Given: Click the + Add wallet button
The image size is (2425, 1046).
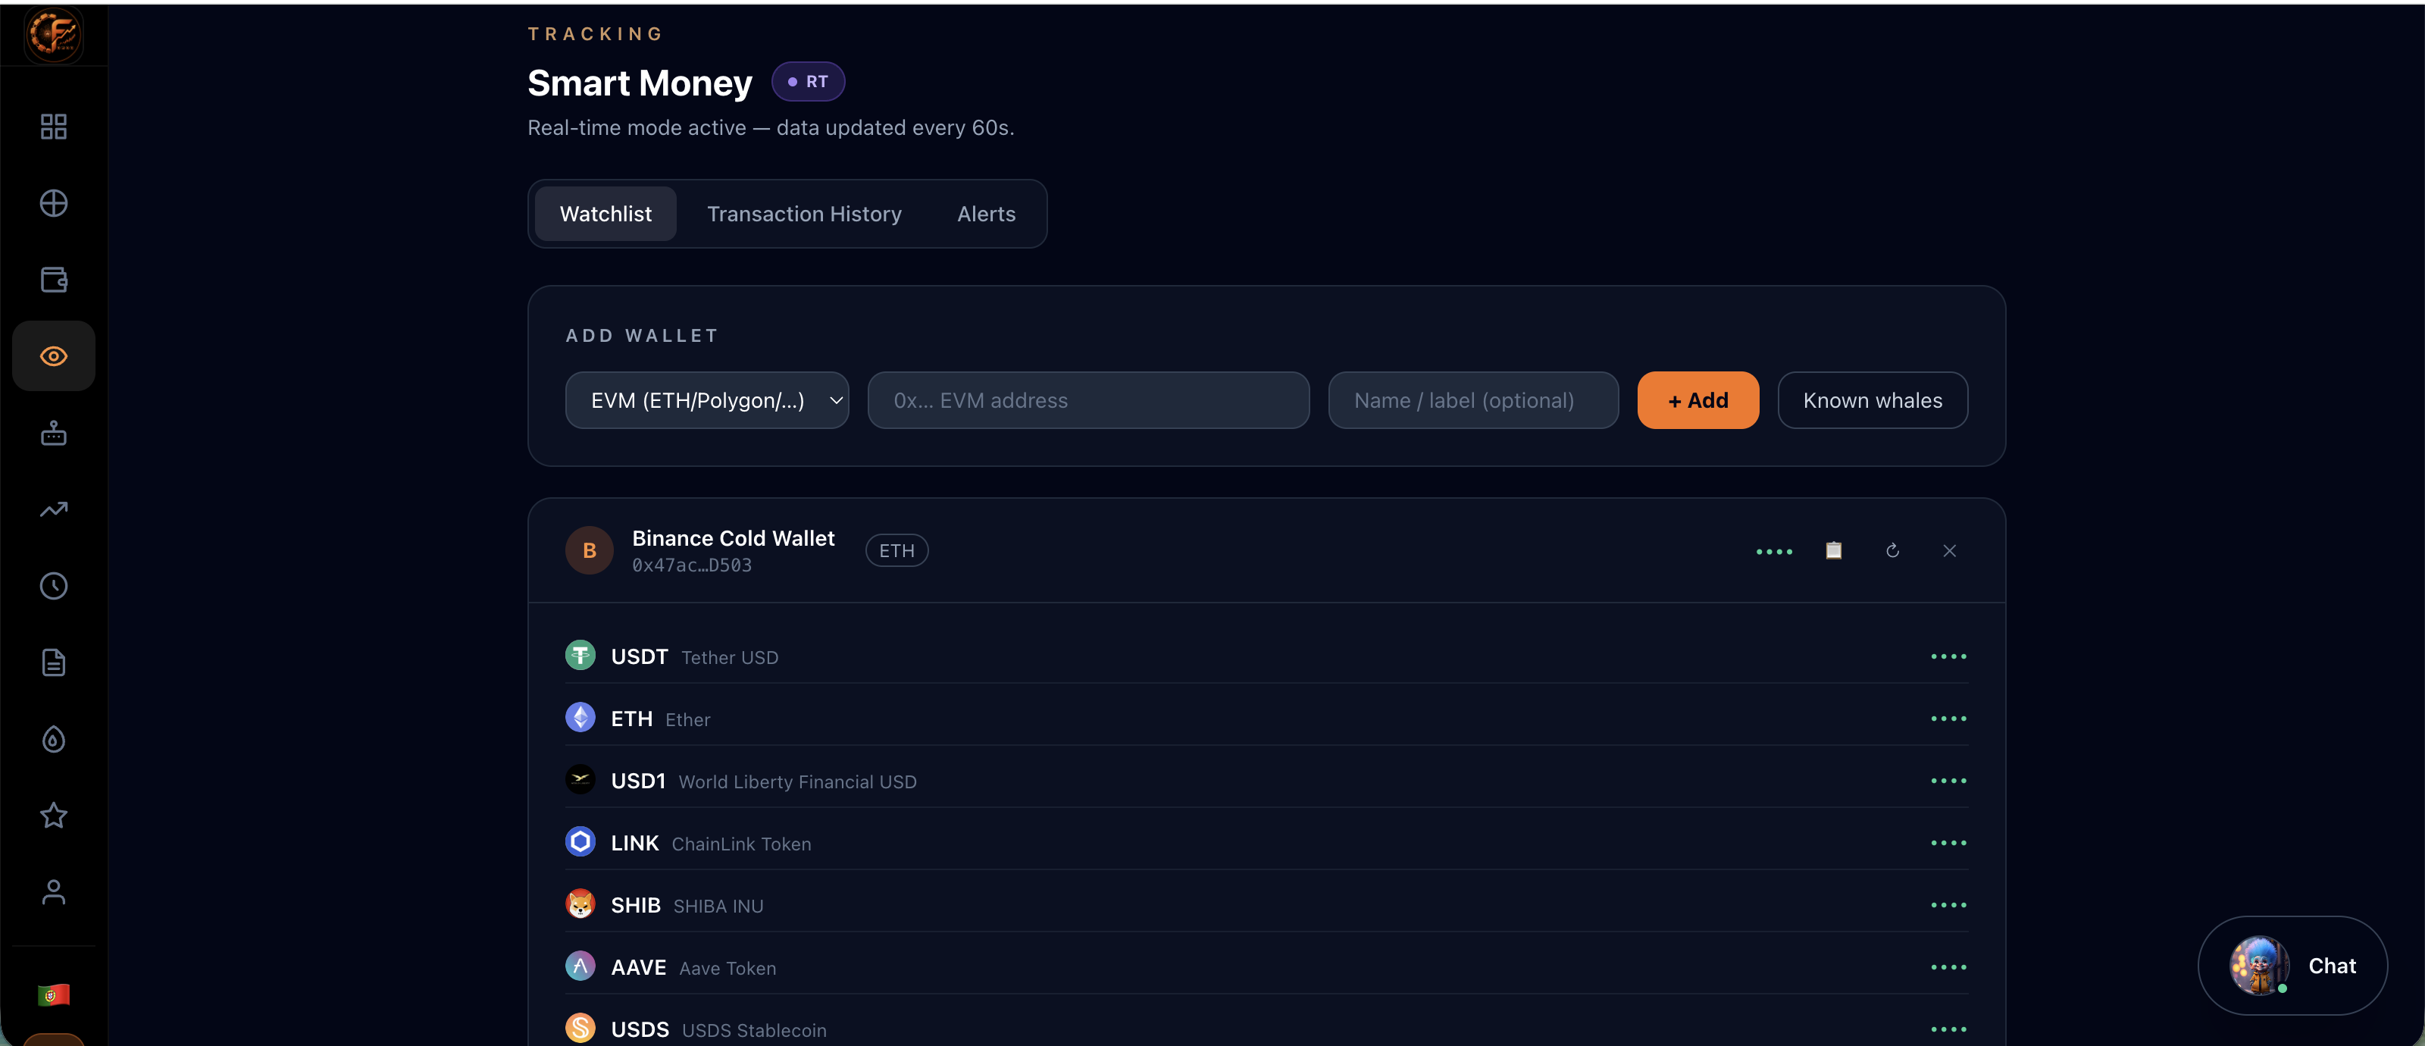Looking at the screenshot, I should [1697, 400].
